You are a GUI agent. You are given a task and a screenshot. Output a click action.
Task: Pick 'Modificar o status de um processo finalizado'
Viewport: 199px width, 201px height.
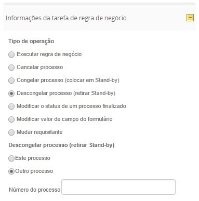(x=11, y=106)
